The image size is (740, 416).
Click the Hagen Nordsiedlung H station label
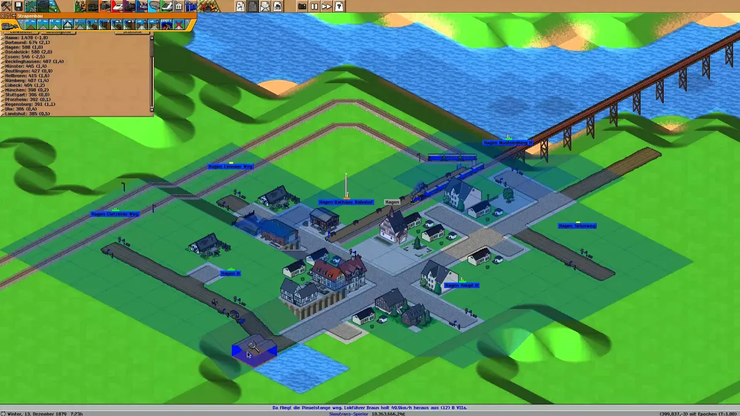[x=508, y=143]
